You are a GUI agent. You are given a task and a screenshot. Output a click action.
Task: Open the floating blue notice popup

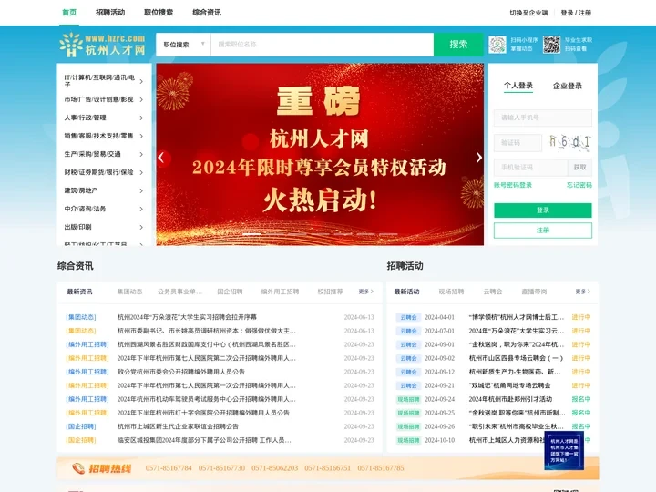[564, 451]
